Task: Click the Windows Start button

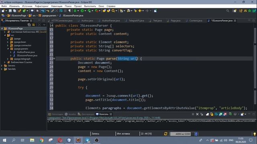Action: pos(4,140)
